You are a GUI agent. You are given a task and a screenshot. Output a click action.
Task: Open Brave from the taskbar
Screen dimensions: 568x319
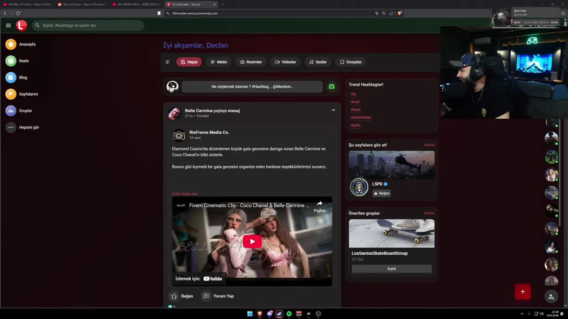coord(260,314)
